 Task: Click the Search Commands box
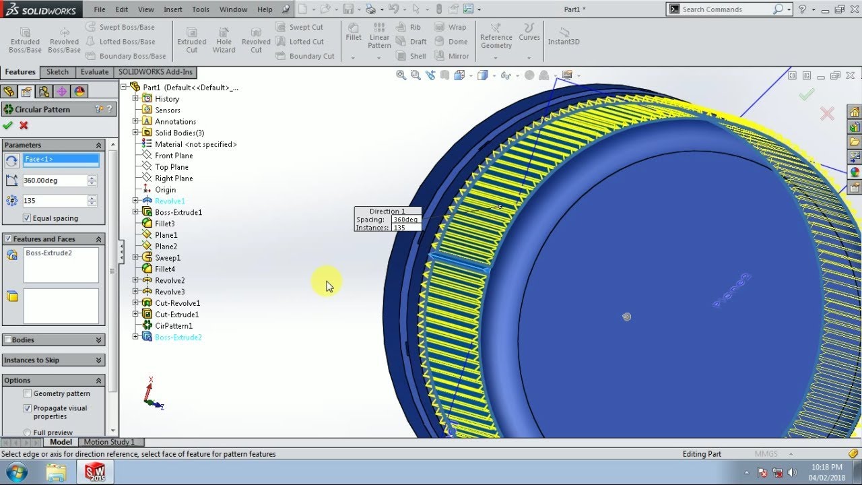tap(726, 9)
